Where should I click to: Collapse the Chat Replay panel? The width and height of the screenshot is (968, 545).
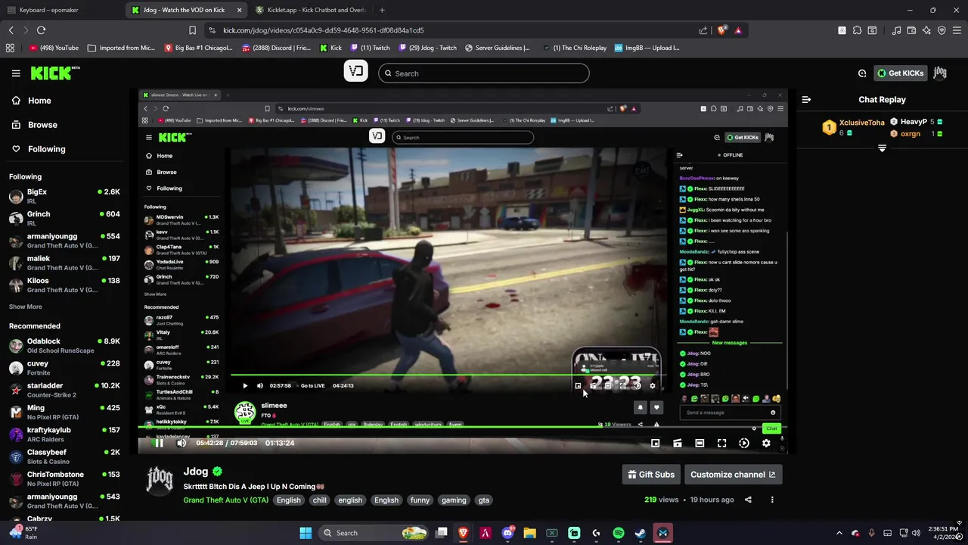(x=806, y=99)
